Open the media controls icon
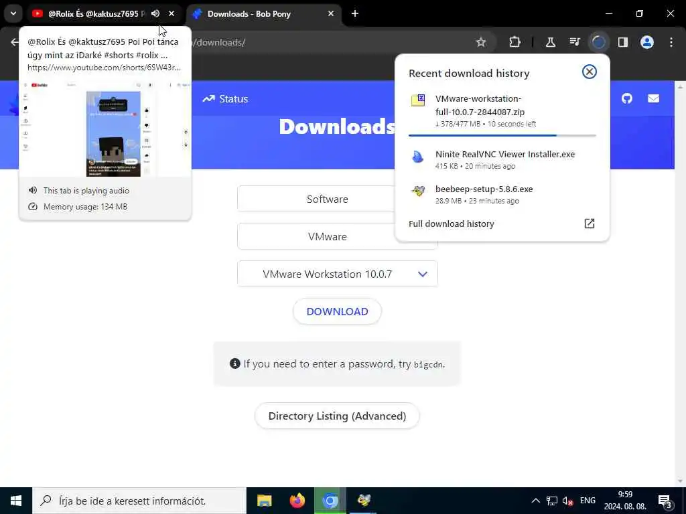This screenshot has height=514, width=686. point(574,42)
